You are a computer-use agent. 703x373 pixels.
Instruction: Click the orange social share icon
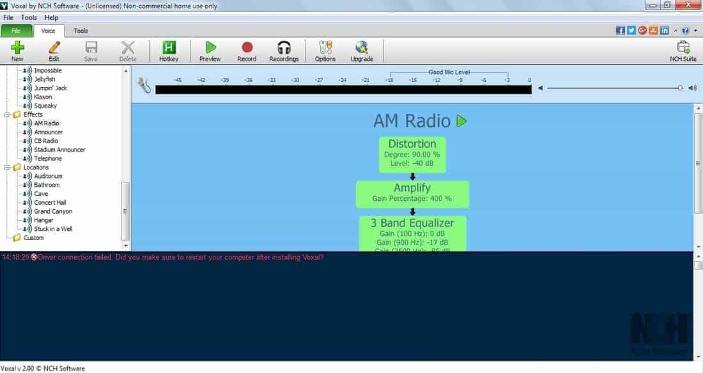point(653,30)
